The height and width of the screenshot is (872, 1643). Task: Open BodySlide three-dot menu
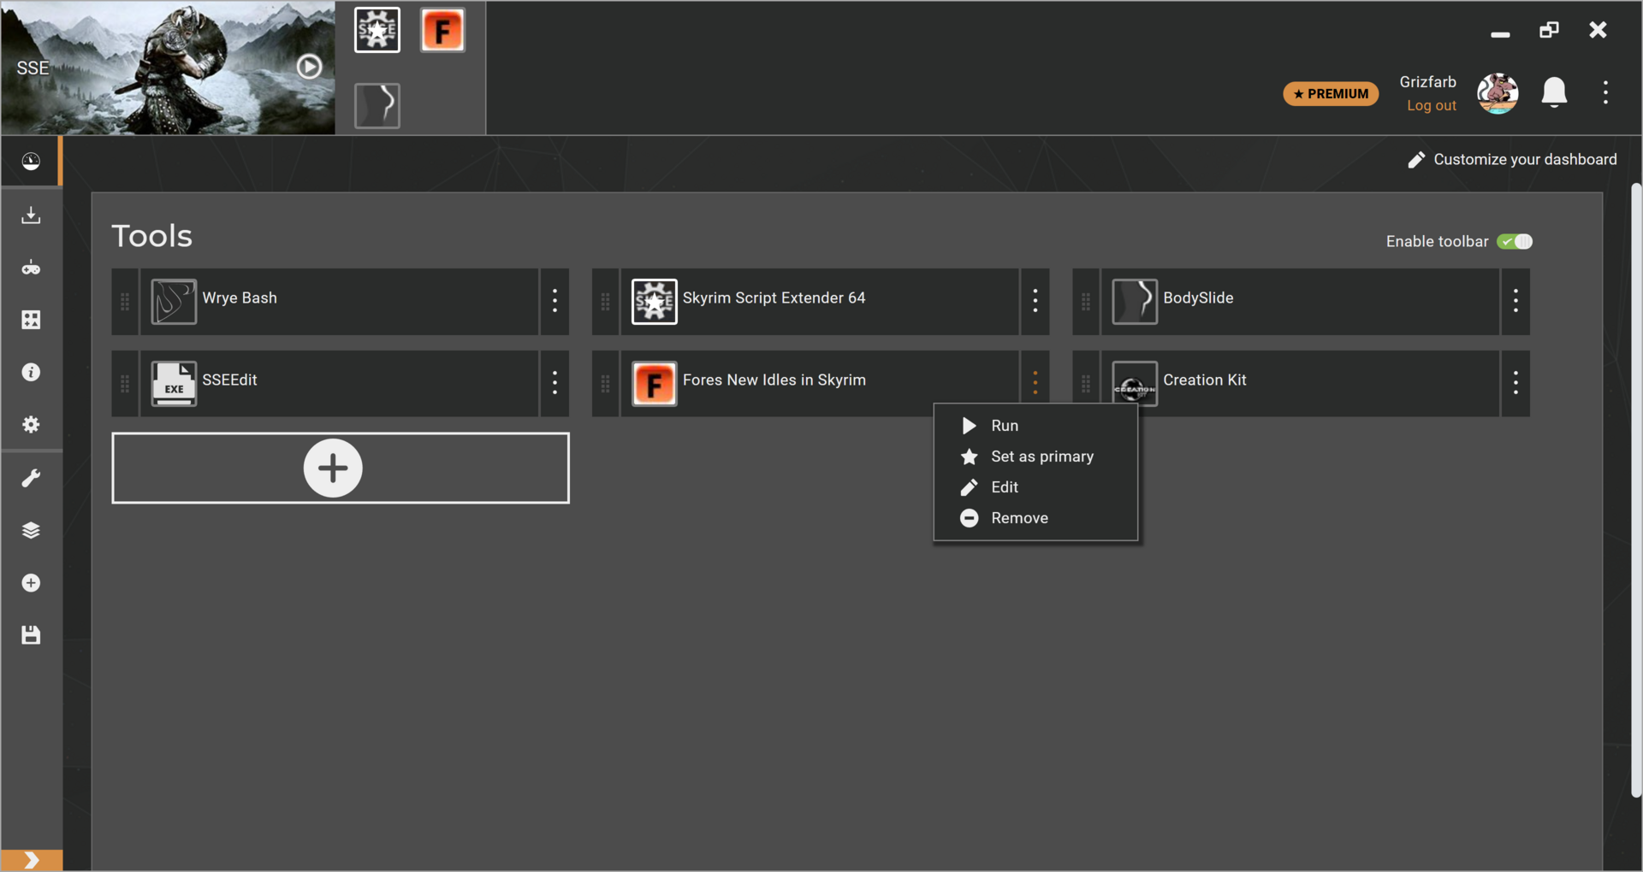pyautogui.click(x=1515, y=301)
